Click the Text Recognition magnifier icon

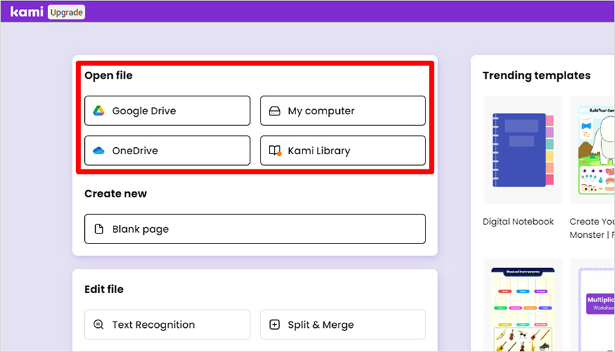click(98, 325)
